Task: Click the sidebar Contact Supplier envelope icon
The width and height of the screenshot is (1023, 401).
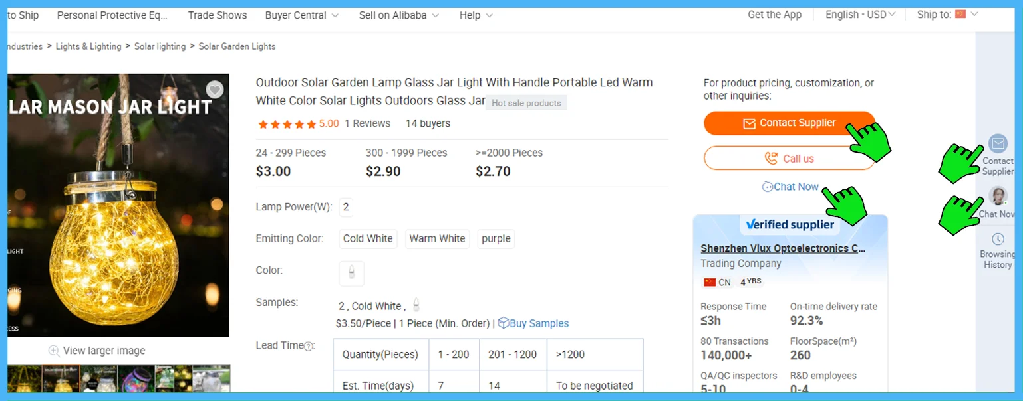Action: pyautogui.click(x=998, y=143)
